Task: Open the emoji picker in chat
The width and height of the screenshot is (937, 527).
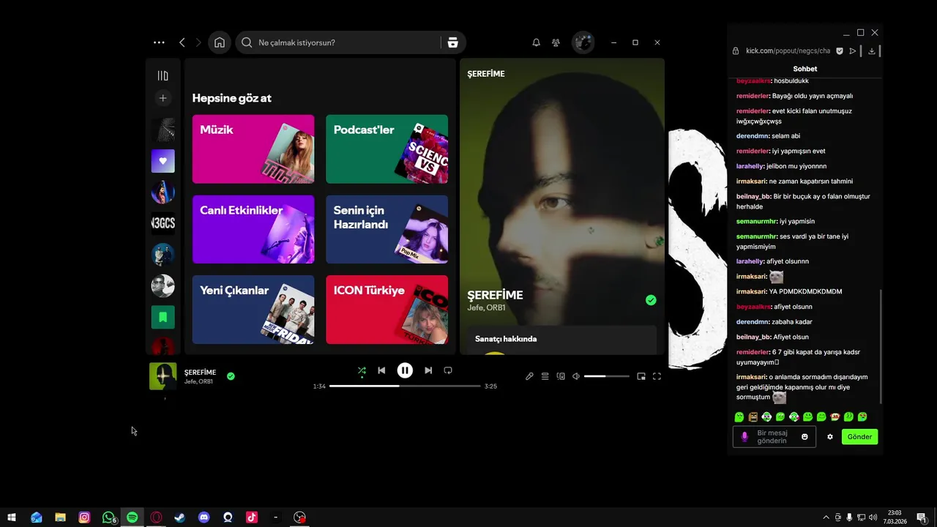Action: 805,437
